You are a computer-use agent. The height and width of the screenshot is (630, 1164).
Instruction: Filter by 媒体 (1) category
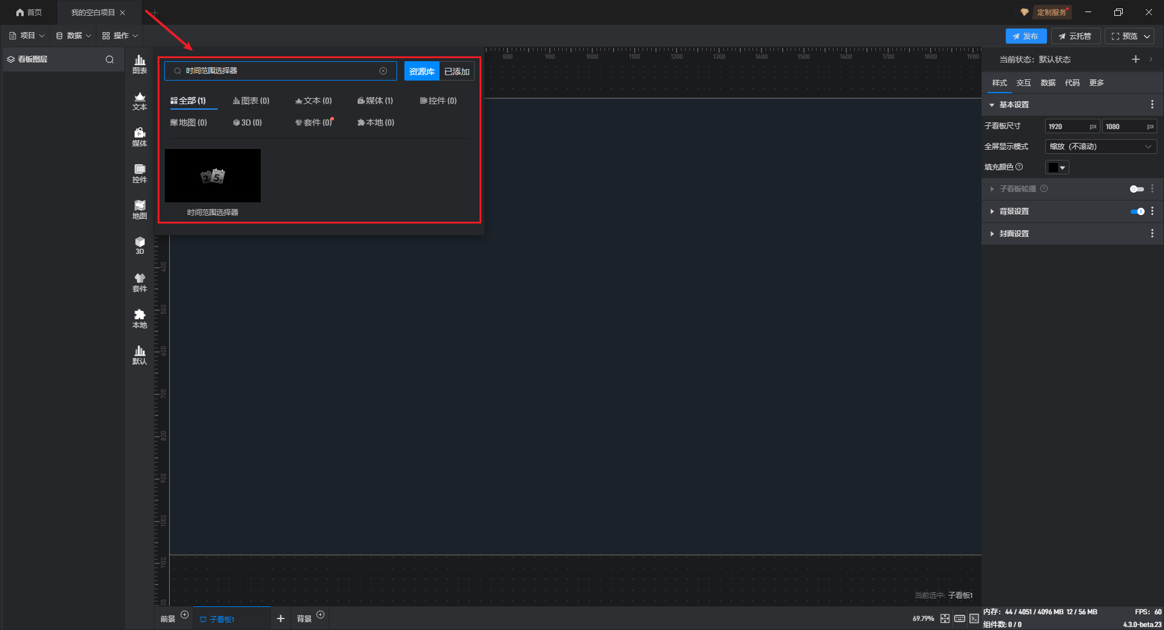tap(375, 101)
